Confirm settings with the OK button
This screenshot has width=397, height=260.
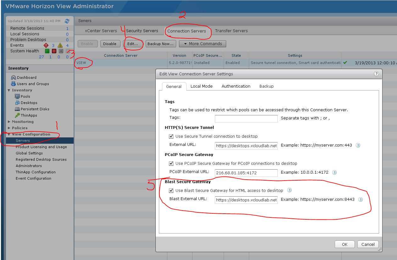point(345,244)
